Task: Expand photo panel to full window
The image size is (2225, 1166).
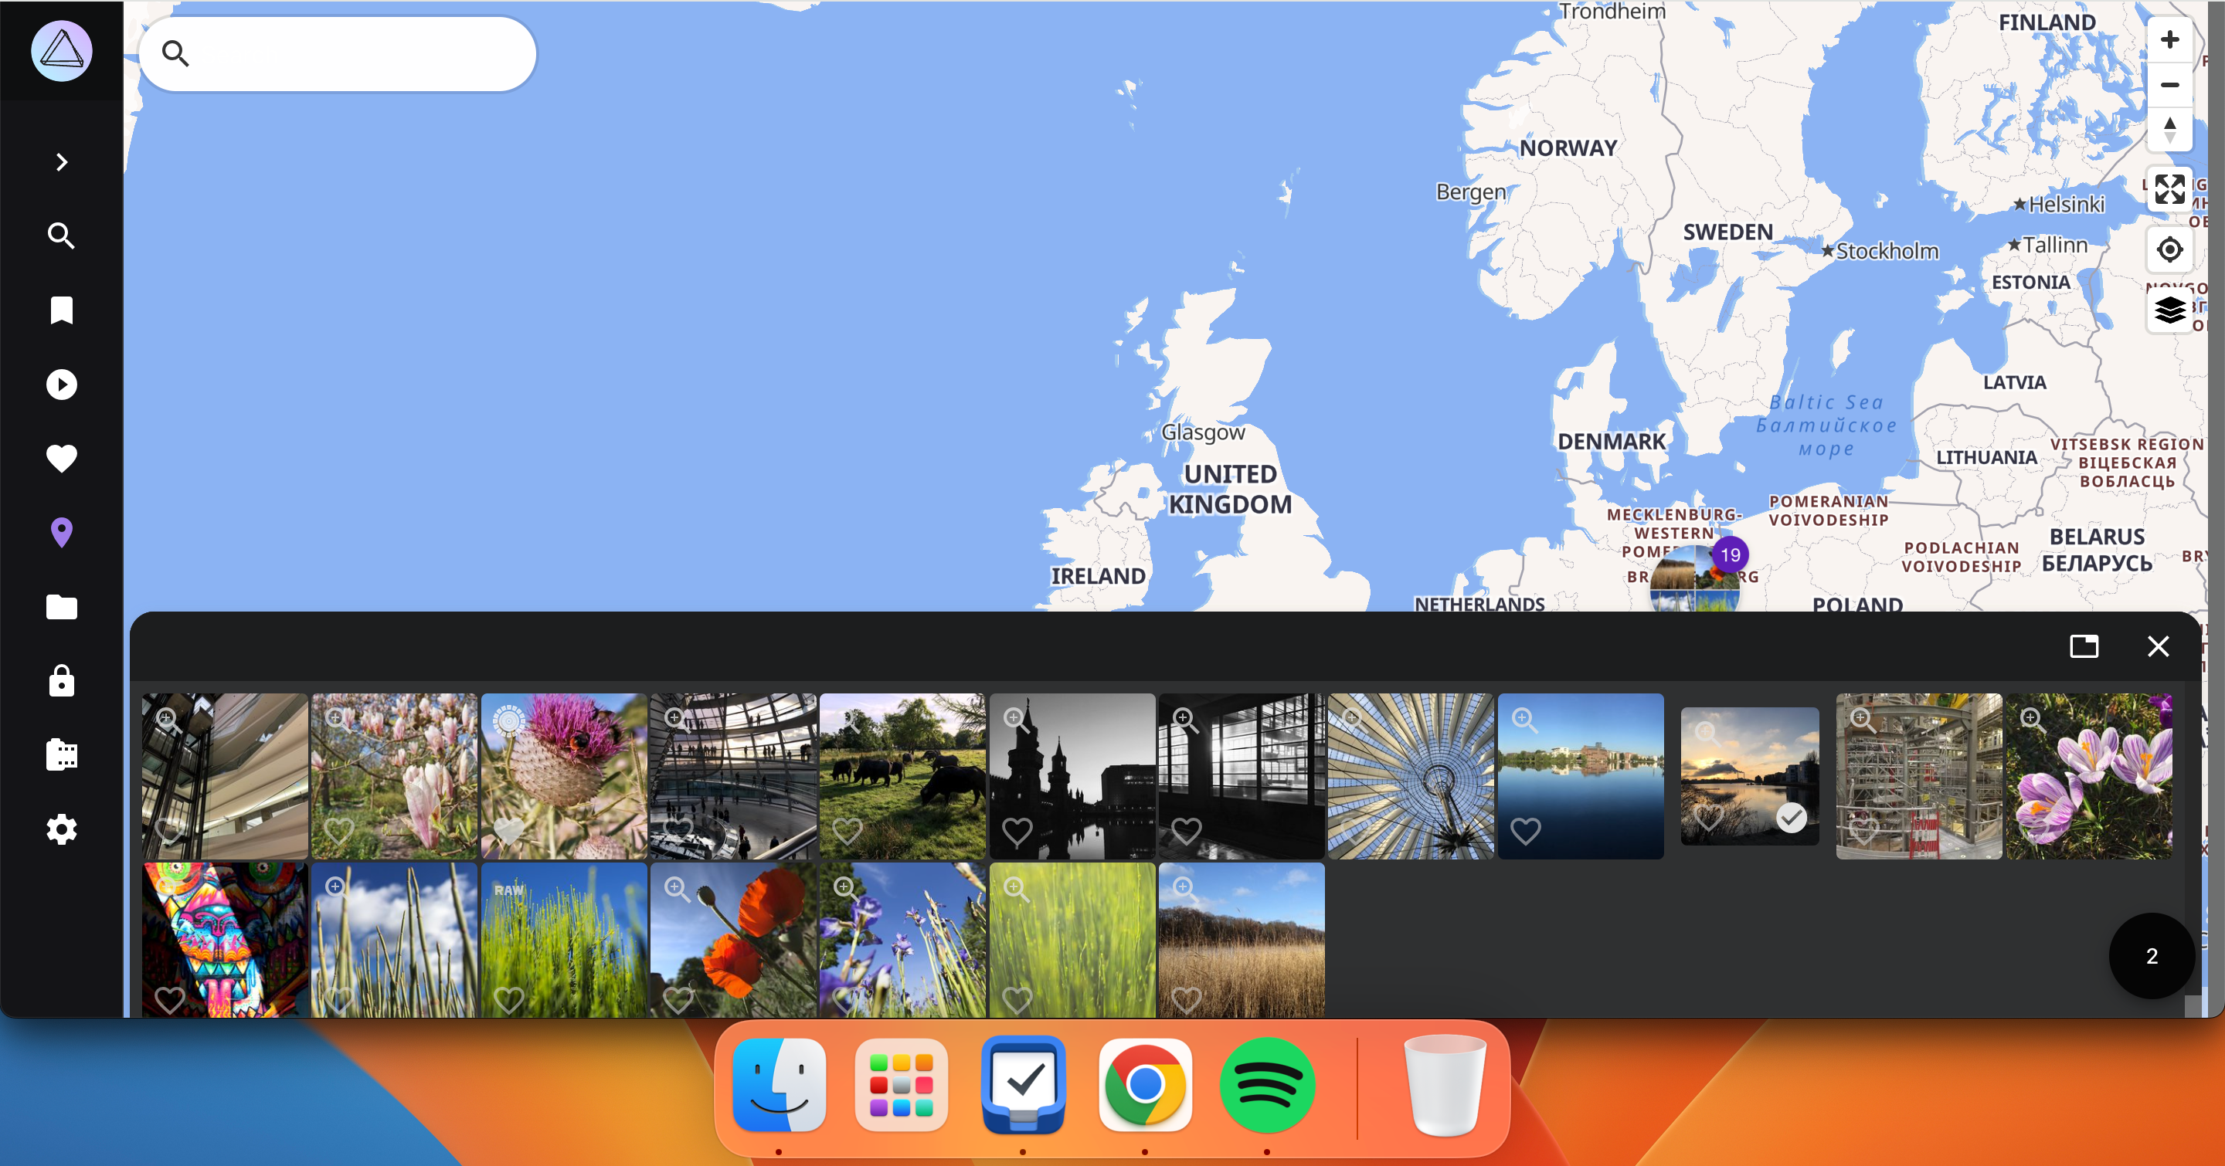Action: [2084, 646]
